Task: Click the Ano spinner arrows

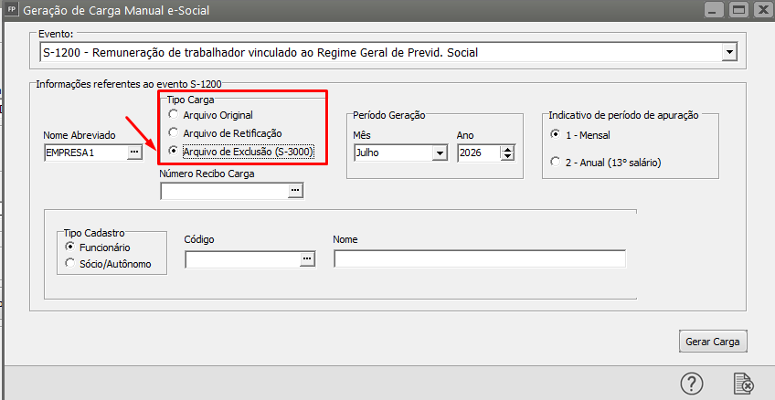Action: (x=507, y=153)
